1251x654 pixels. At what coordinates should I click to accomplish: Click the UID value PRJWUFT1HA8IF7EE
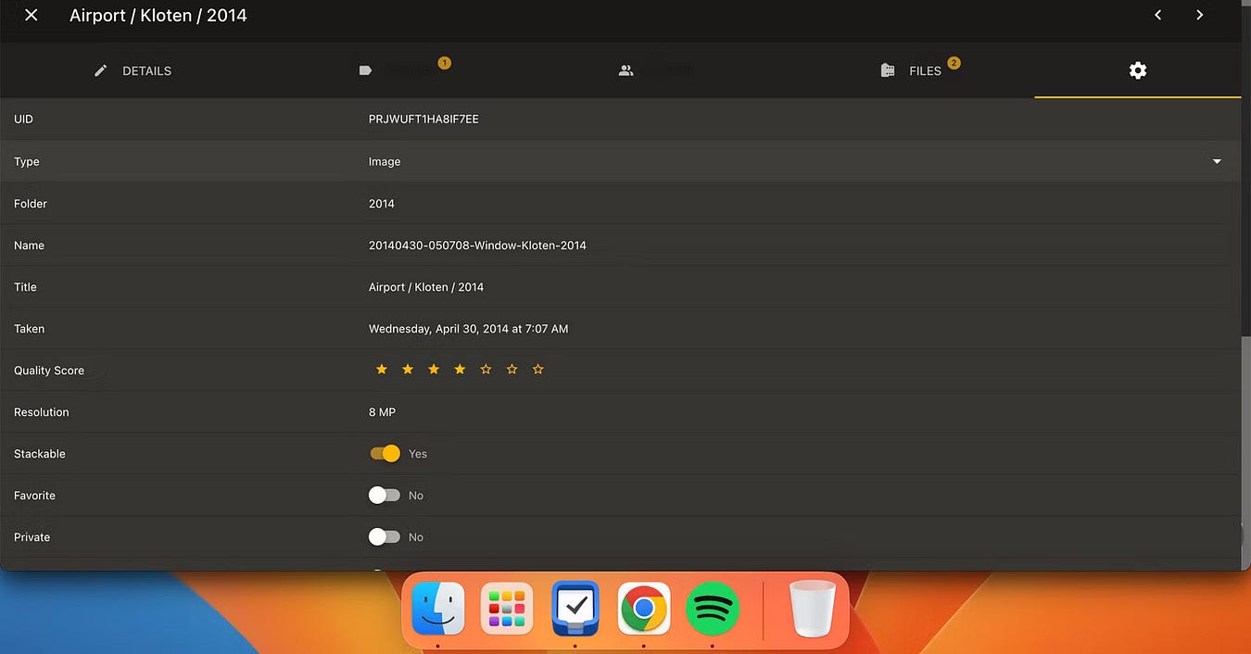pos(423,119)
